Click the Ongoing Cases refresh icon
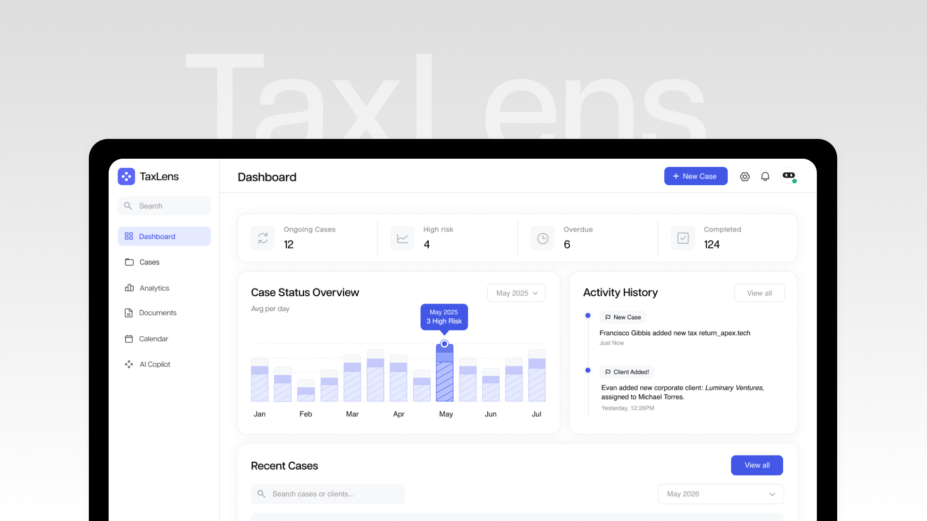The height and width of the screenshot is (521, 927). (x=263, y=238)
